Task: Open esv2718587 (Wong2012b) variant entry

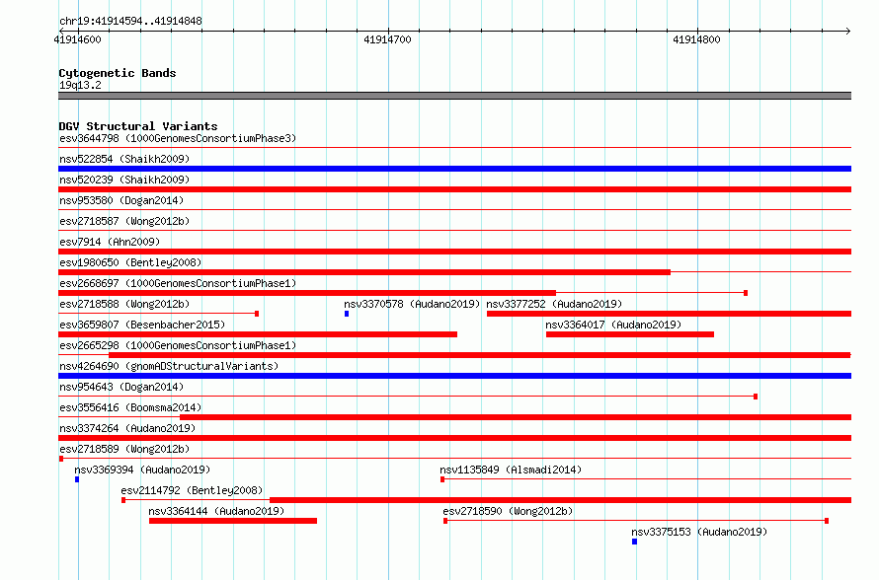Action: [124, 221]
